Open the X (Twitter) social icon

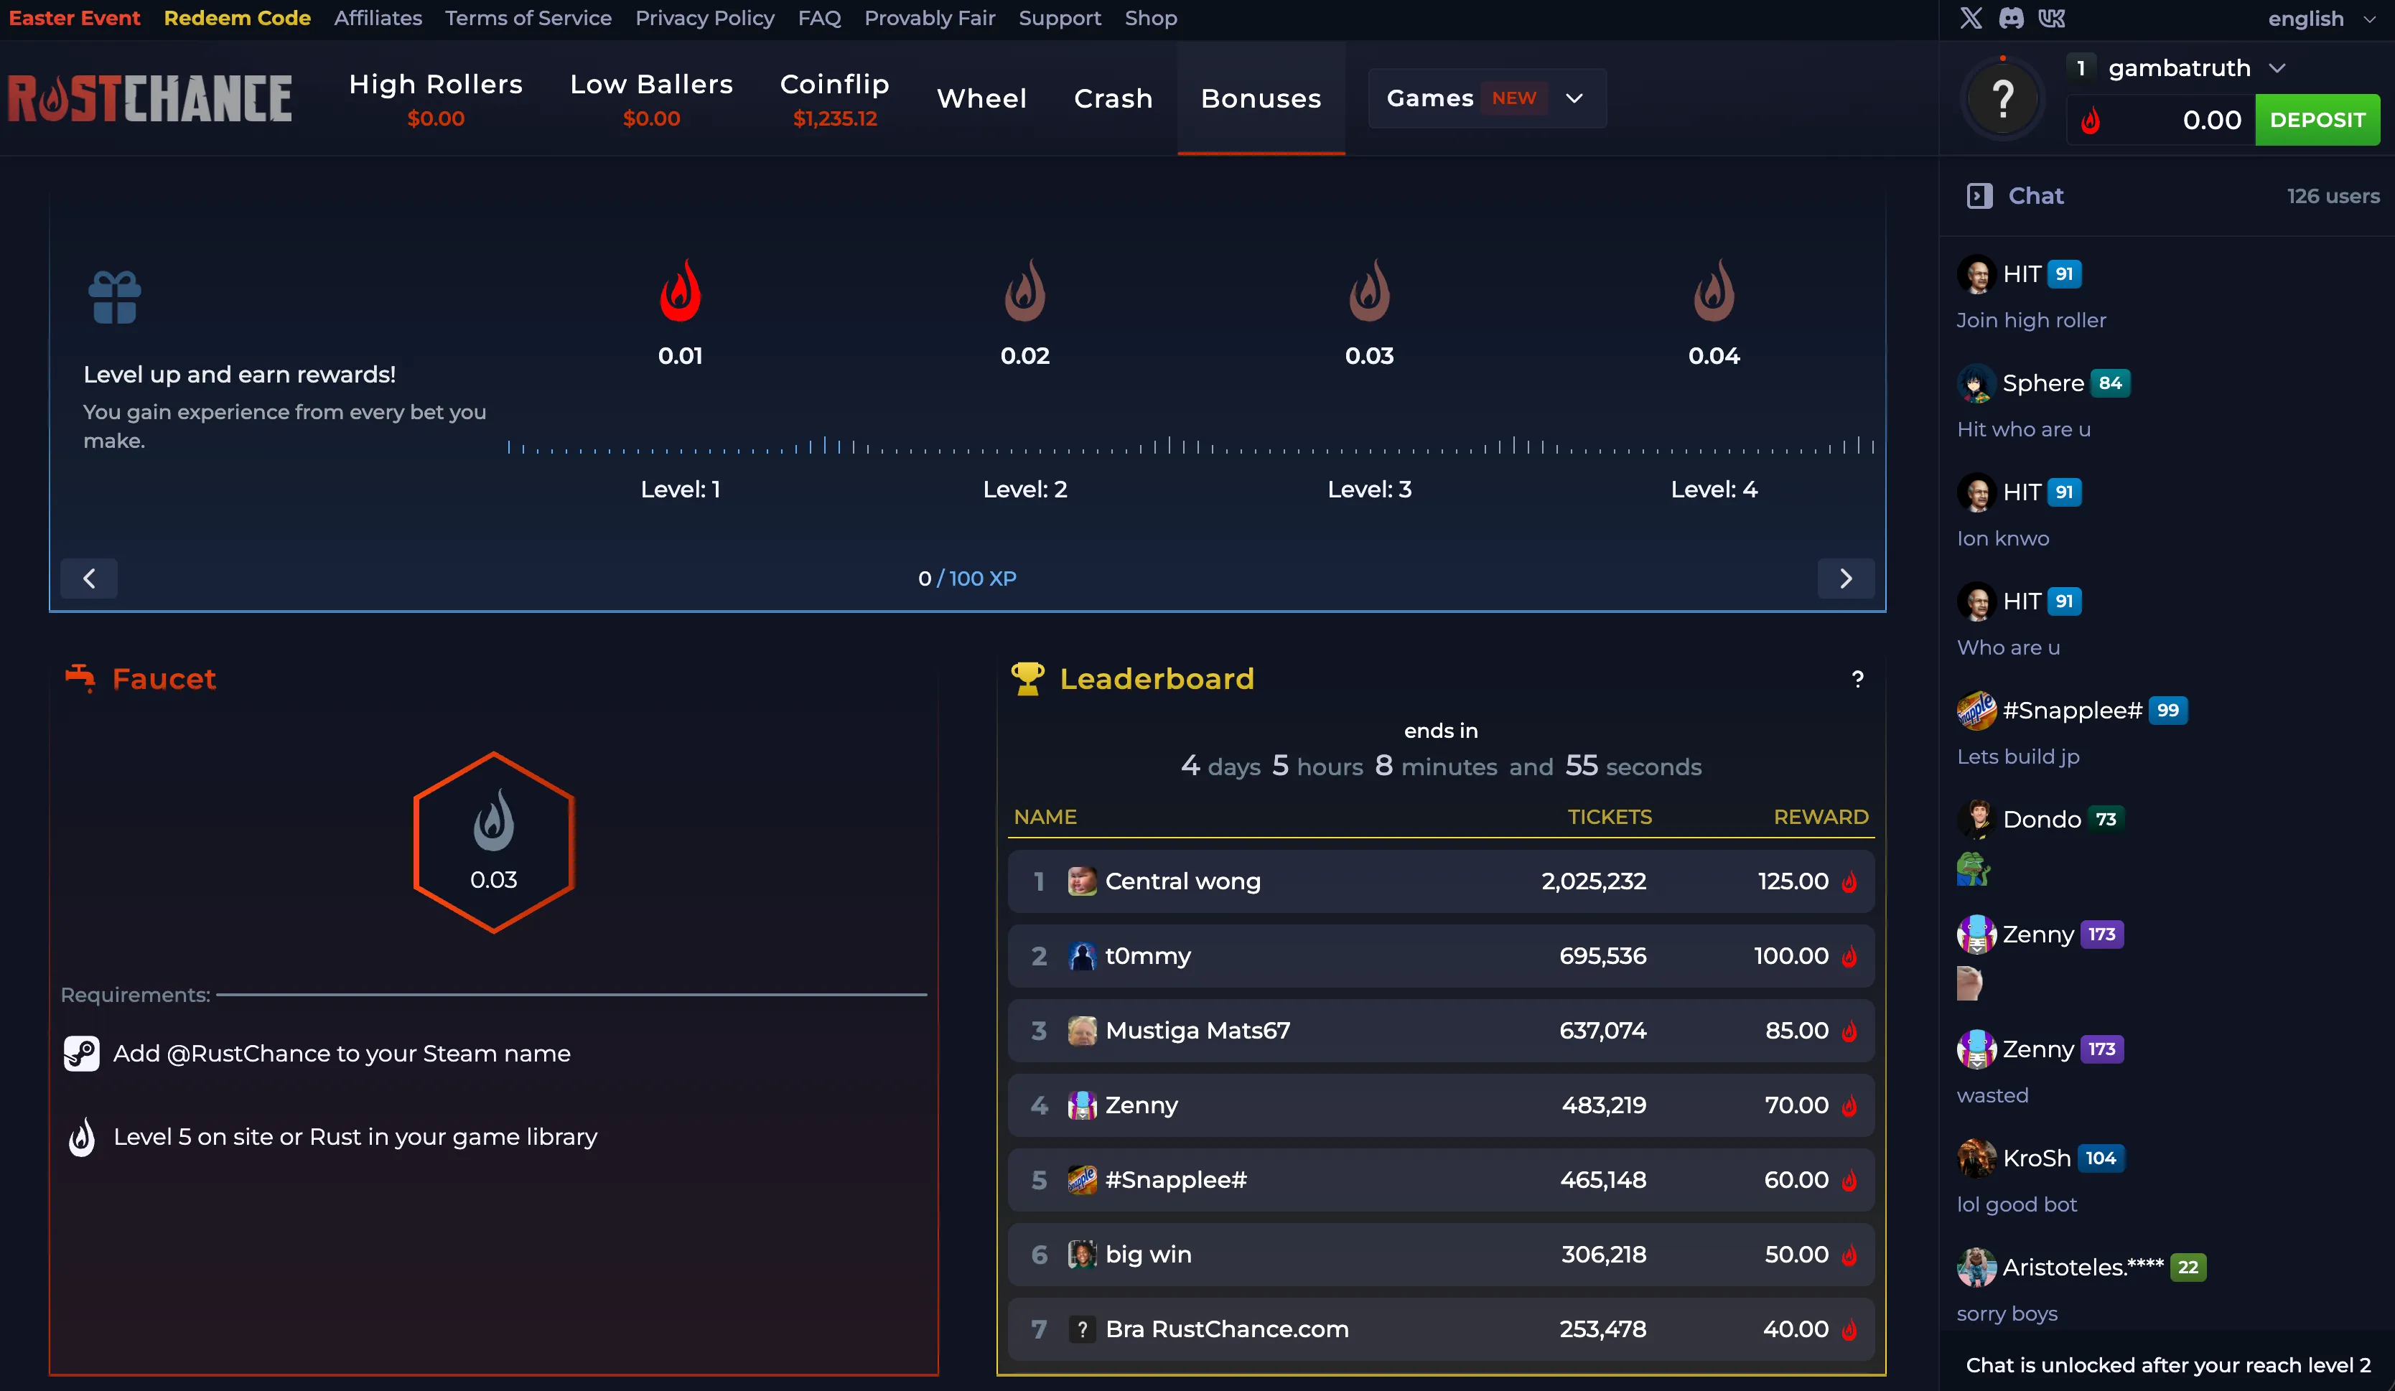(1971, 18)
